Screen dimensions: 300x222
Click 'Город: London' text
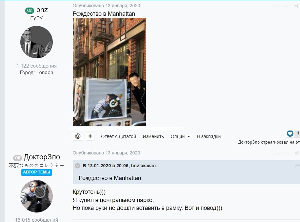click(x=36, y=72)
